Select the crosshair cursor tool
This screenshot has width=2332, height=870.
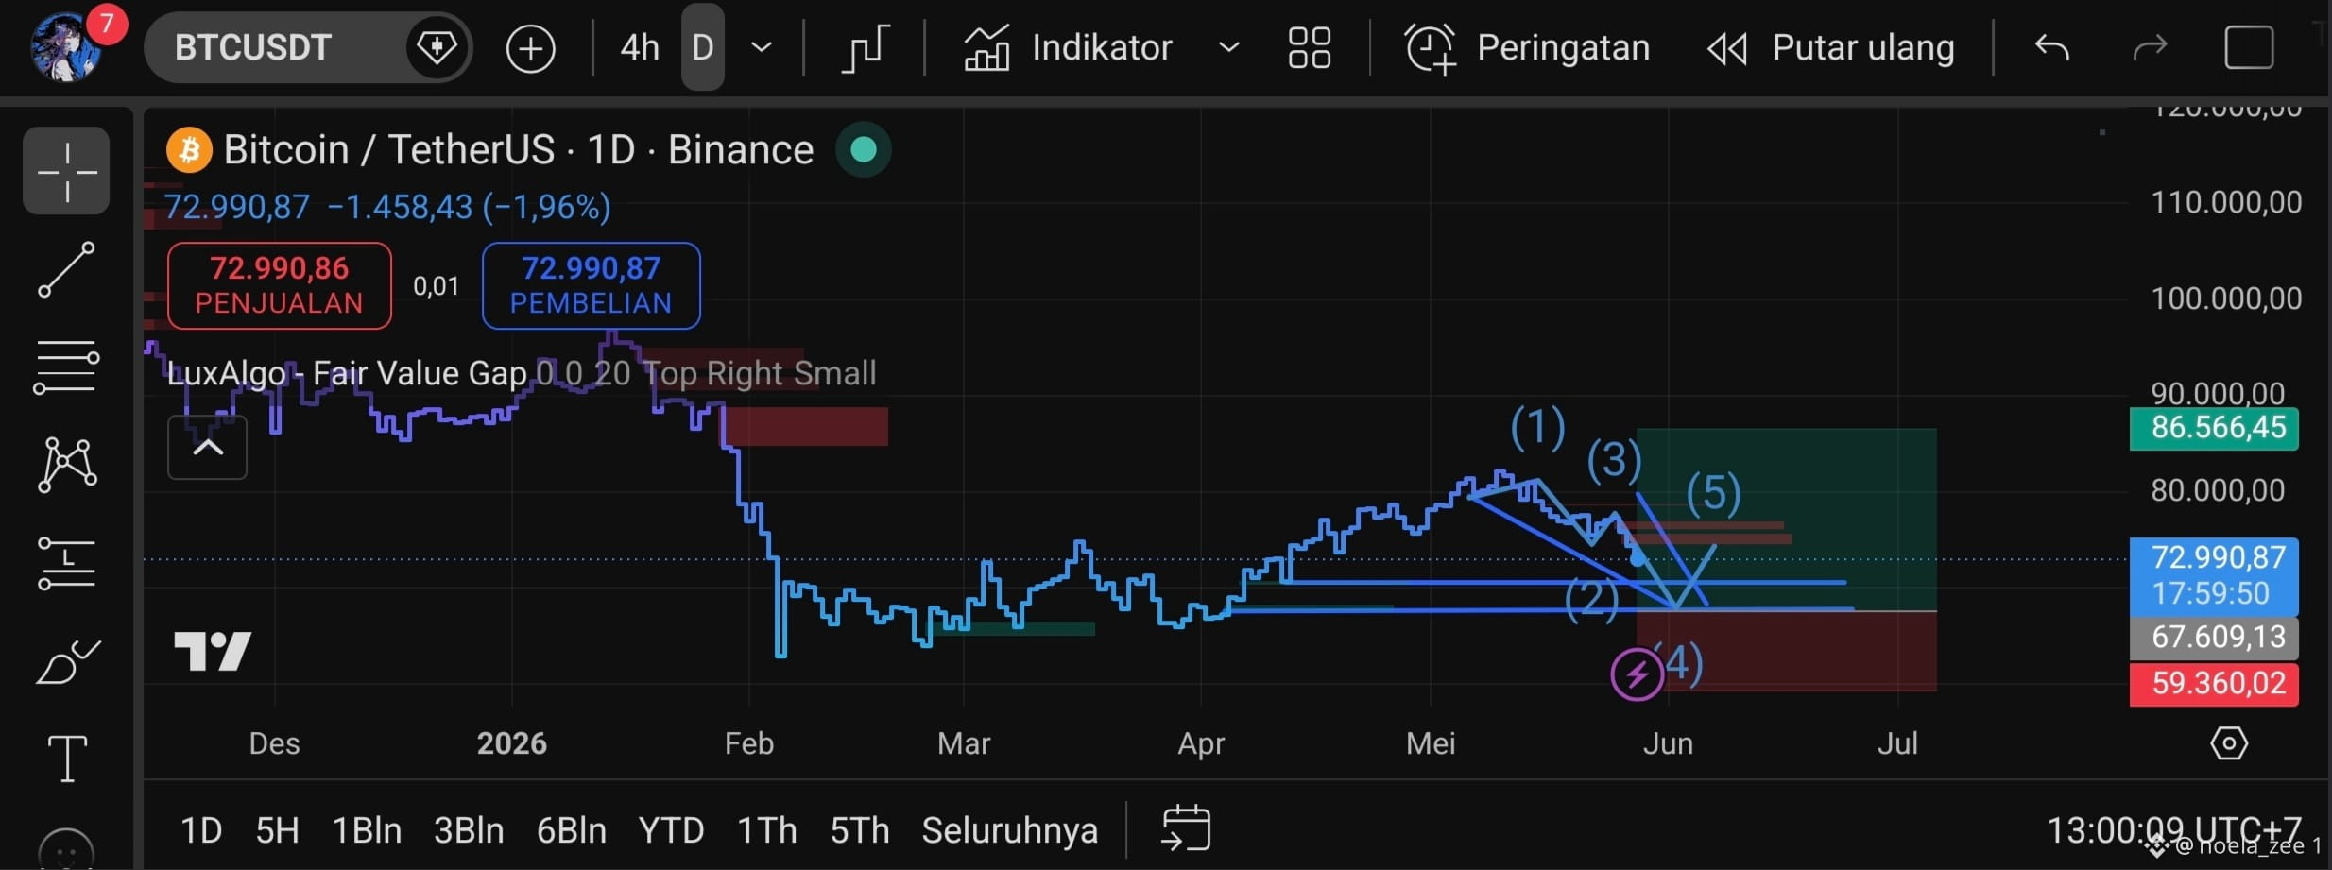[x=66, y=171]
